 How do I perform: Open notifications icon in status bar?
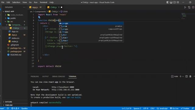click(x=193, y=108)
